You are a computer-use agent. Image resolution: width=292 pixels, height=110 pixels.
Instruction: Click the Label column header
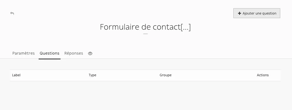16,75
